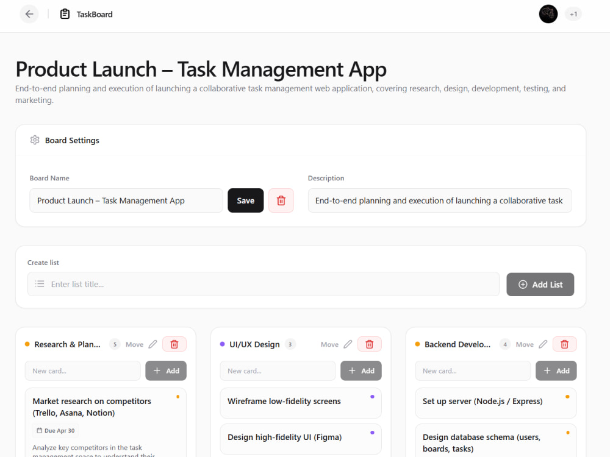
Task: Delete the Backend Development list
Action: 564,344
